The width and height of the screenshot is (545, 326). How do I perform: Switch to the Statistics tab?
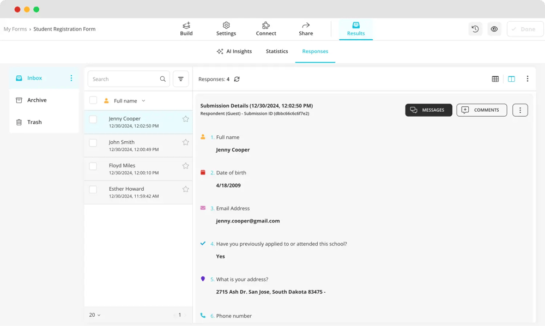tap(277, 51)
